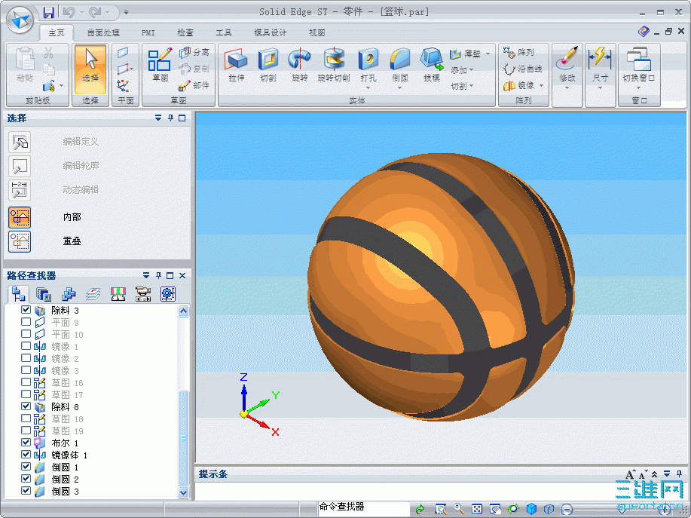Viewport: 691px width, 518px height.
Task: Click the 沿曲线 along curve pattern tool
Action: [523, 69]
